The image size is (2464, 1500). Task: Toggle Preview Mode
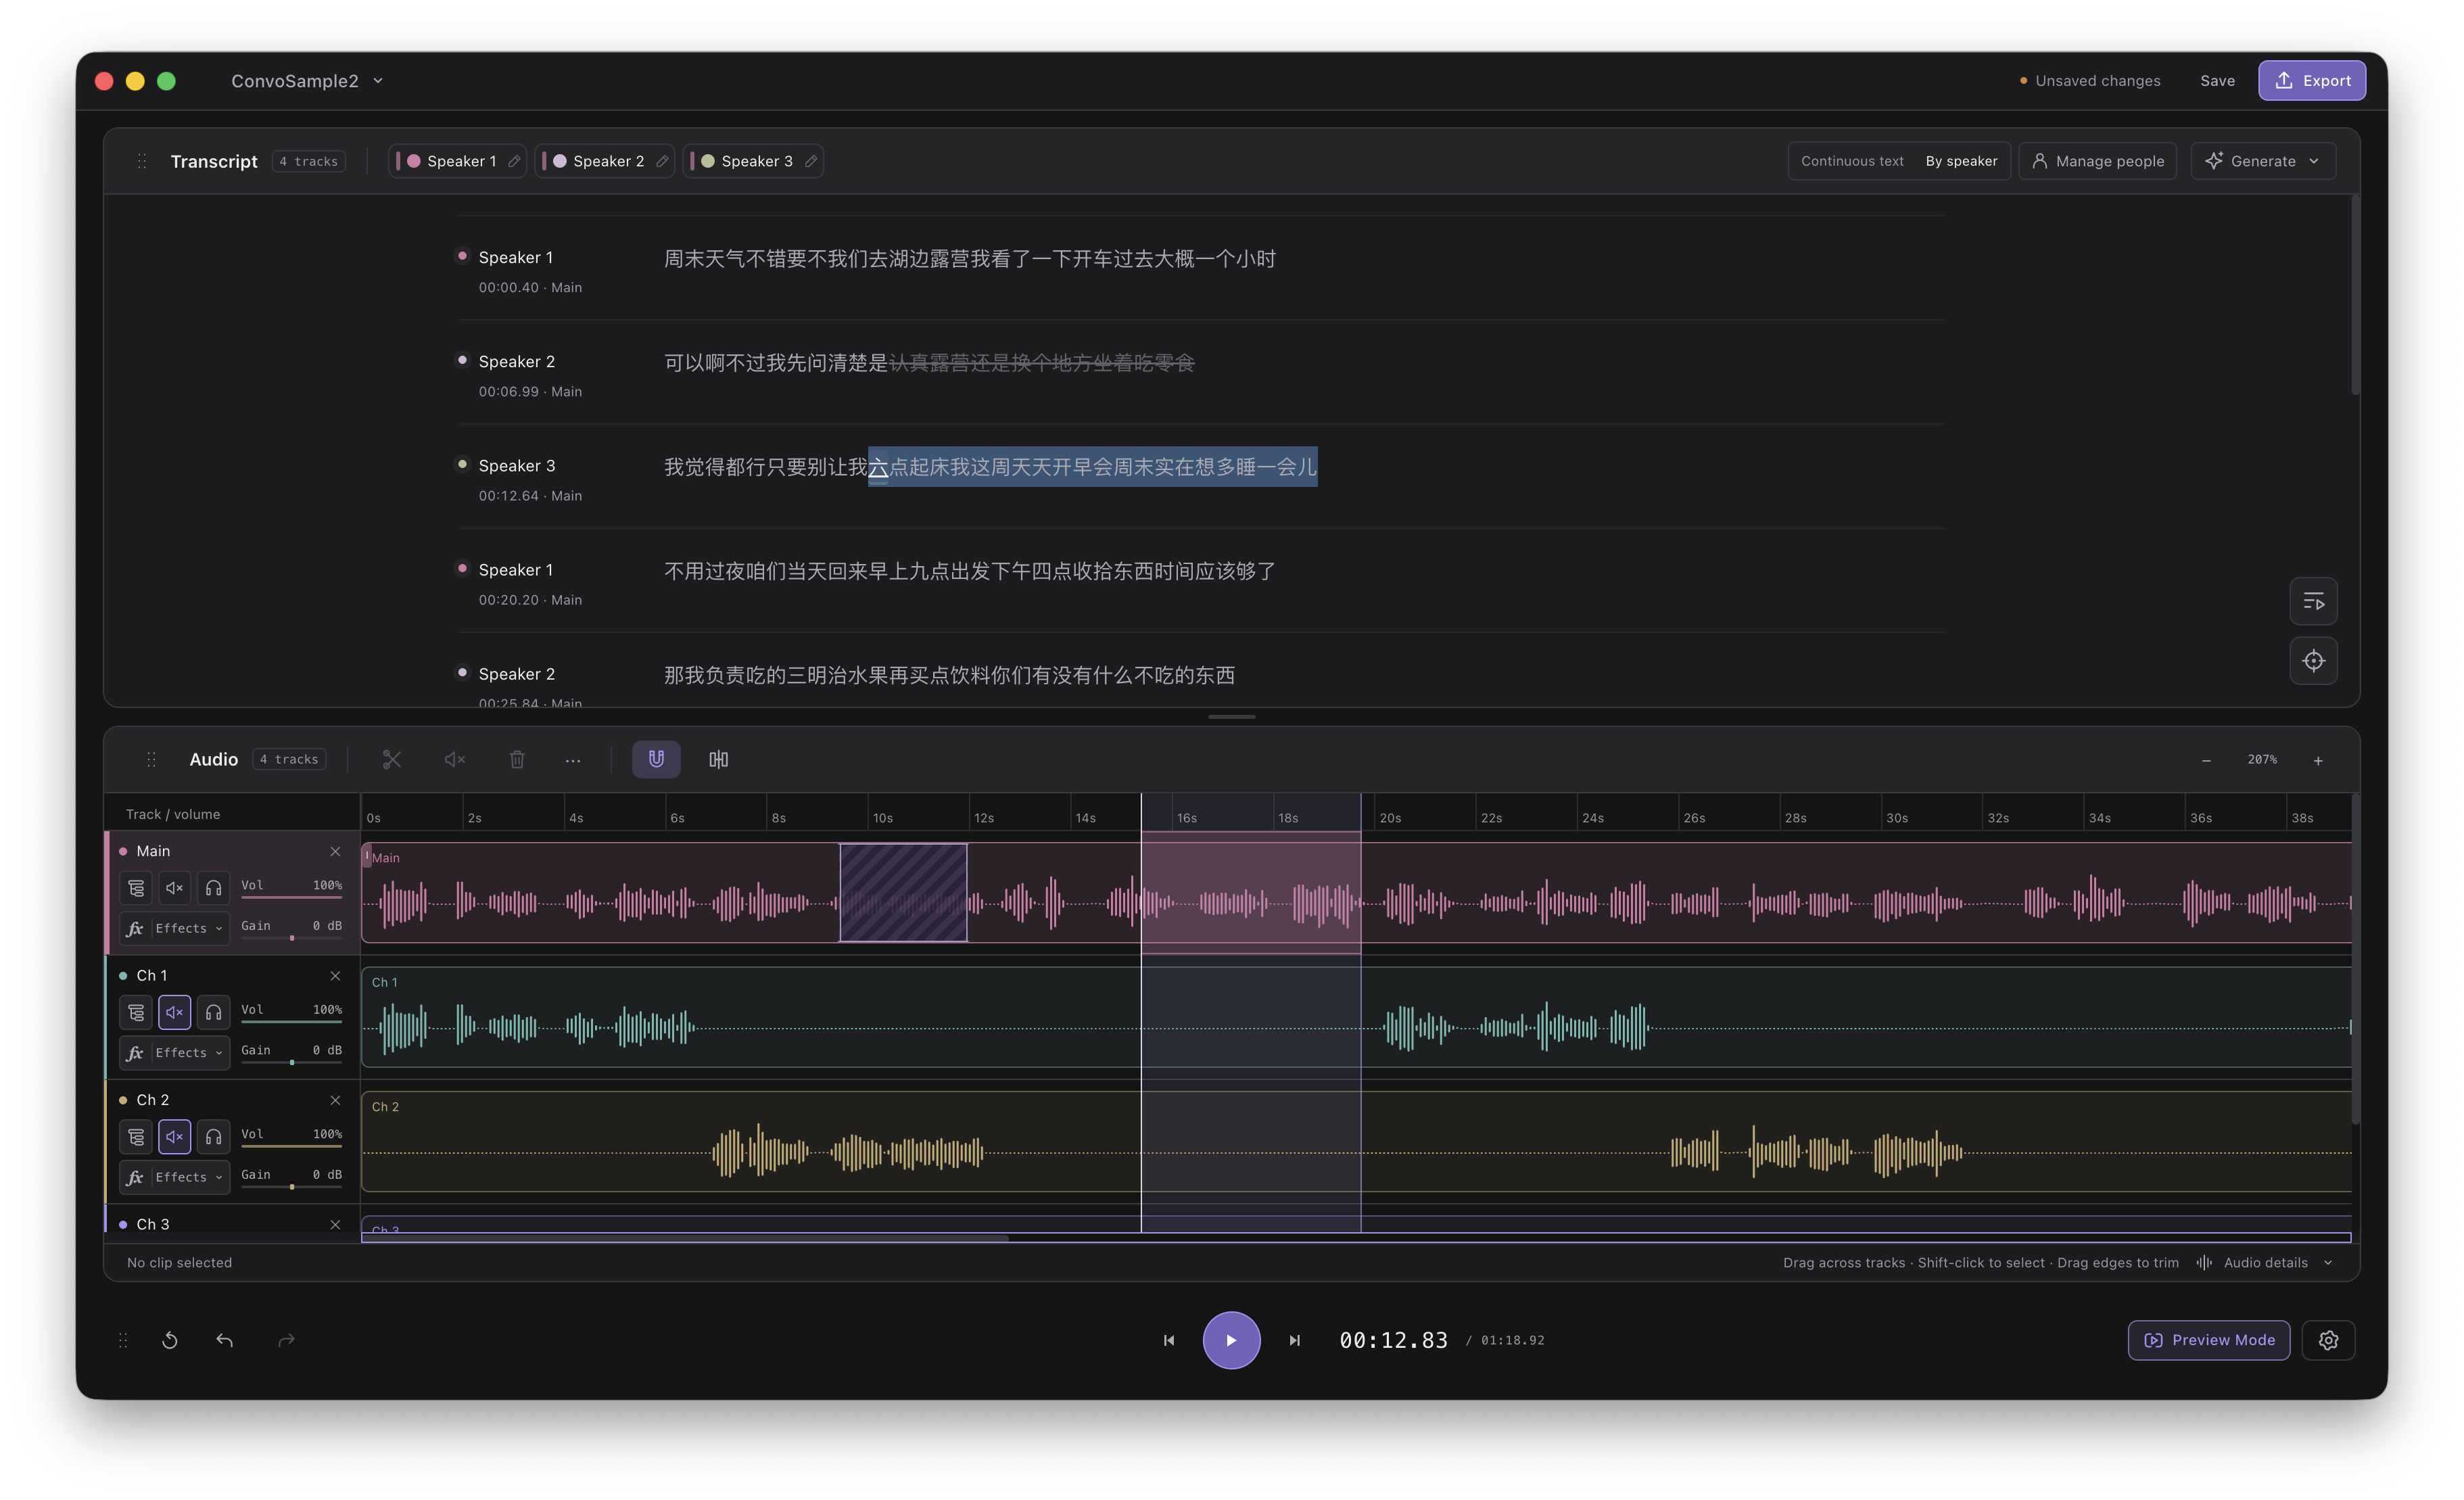pos(2209,1340)
